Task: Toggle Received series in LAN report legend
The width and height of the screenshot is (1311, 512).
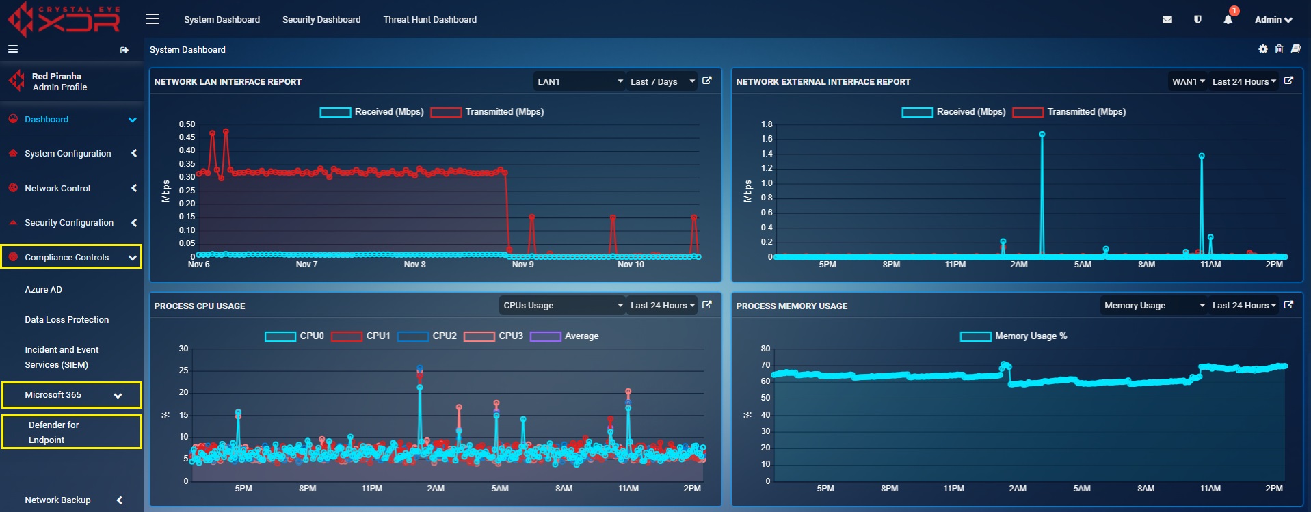Action: click(x=371, y=112)
